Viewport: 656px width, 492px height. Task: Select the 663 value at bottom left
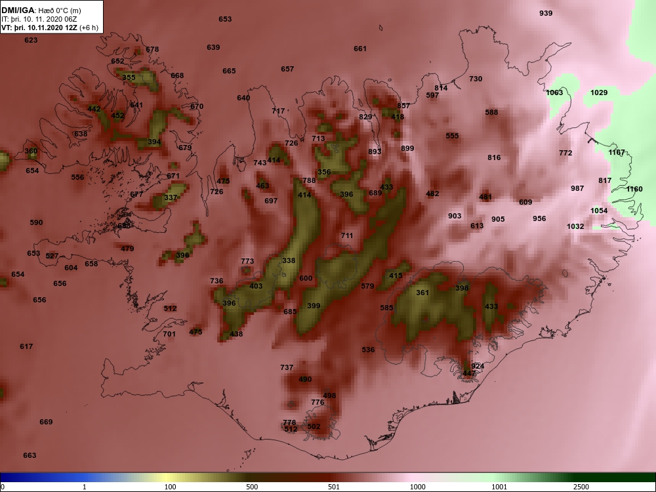(x=30, y=455)
